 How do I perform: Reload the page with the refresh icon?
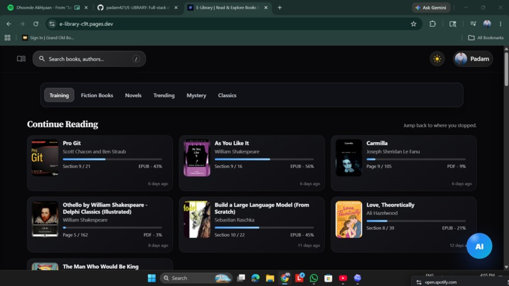point(36,24)
